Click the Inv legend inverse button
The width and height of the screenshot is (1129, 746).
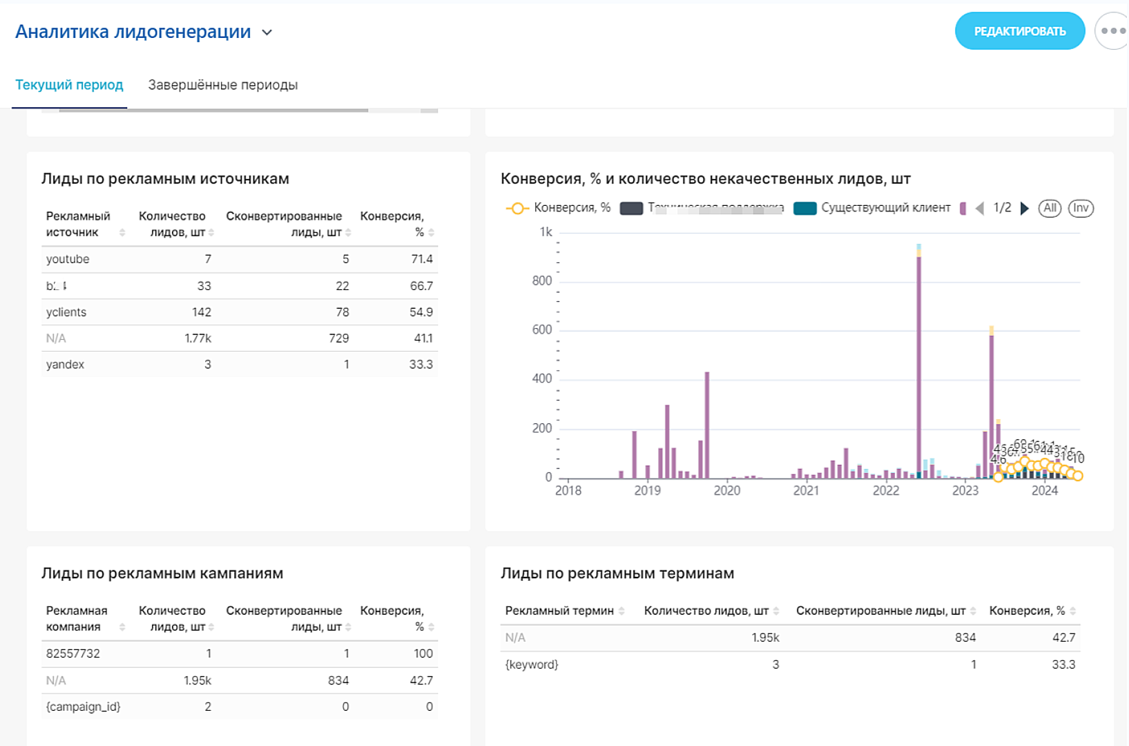tap(1081, 208)
